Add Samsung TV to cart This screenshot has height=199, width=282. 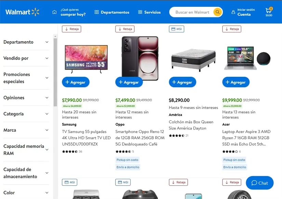[x=76, y=82]
